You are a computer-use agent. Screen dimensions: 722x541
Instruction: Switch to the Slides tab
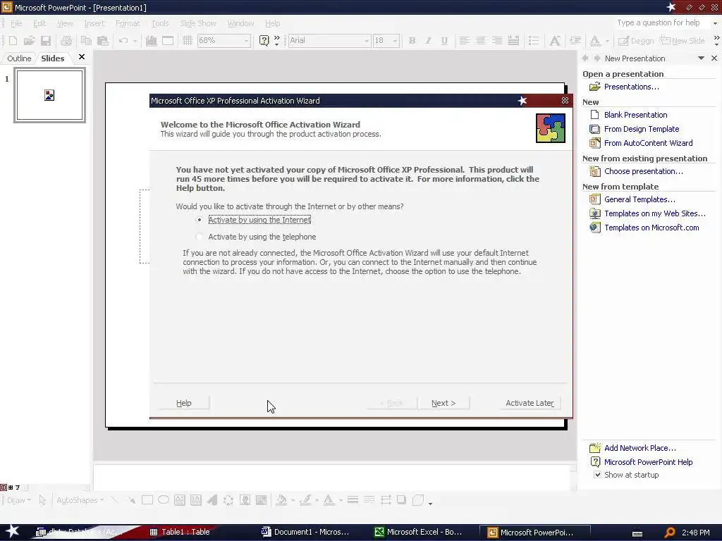tap(52, 58)
